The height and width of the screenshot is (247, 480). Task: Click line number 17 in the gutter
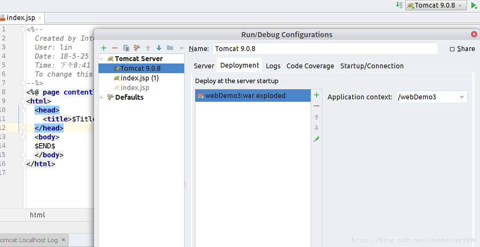click(x=3, y=173)
